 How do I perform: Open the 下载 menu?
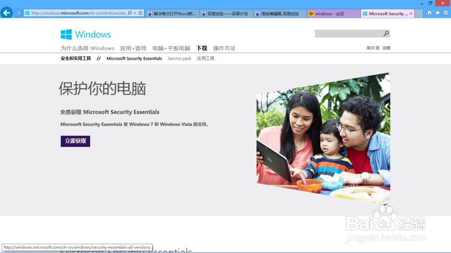pyautogui.click(x=202, y=48)
